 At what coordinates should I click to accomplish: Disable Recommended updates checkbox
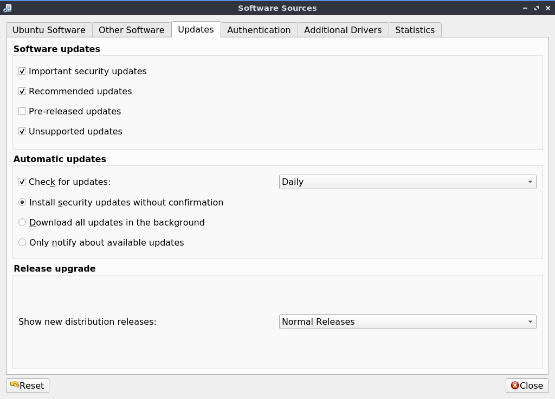pos(22,91)
